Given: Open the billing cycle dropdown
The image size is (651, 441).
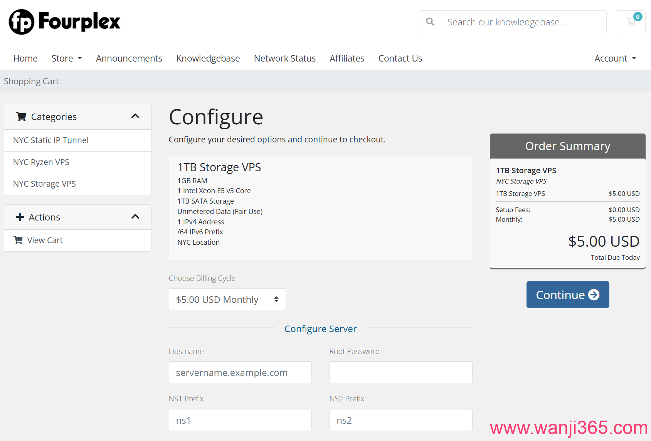Looking at the screenshot, I should pos(227,299).
